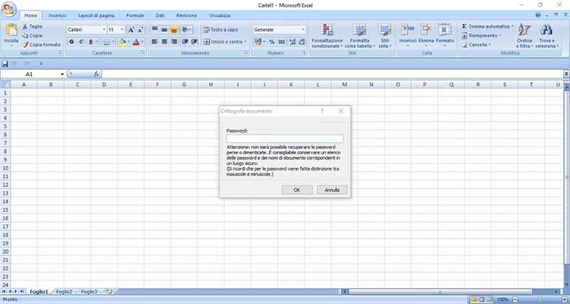Viewport: 570px width, 304px height.
Task: Expand the Generale number format dropdown
Action: 303,30
